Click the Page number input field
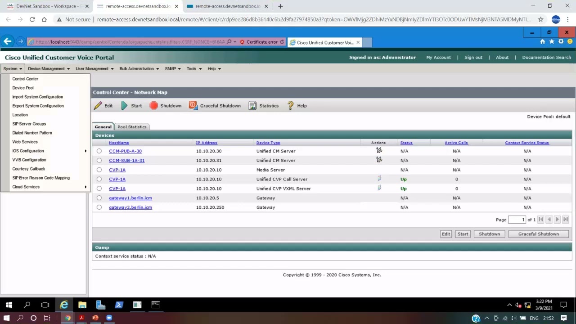This screenshot has height=324, width=576. tap(517, 220)
